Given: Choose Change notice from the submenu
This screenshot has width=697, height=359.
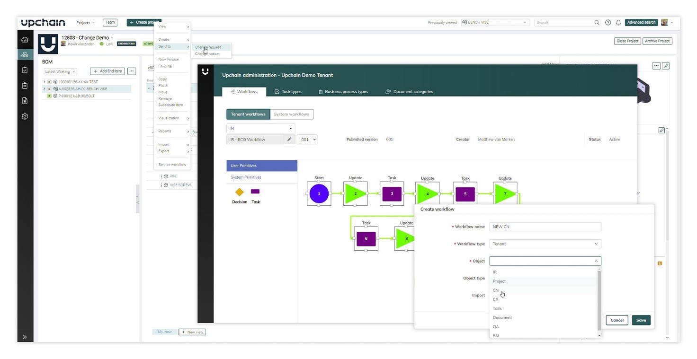Looking at the screenshot, I should click(x=207, y=54).
